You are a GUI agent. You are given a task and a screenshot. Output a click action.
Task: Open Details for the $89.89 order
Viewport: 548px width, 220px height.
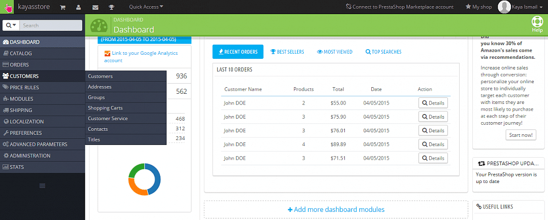click(x=433, y=144)
